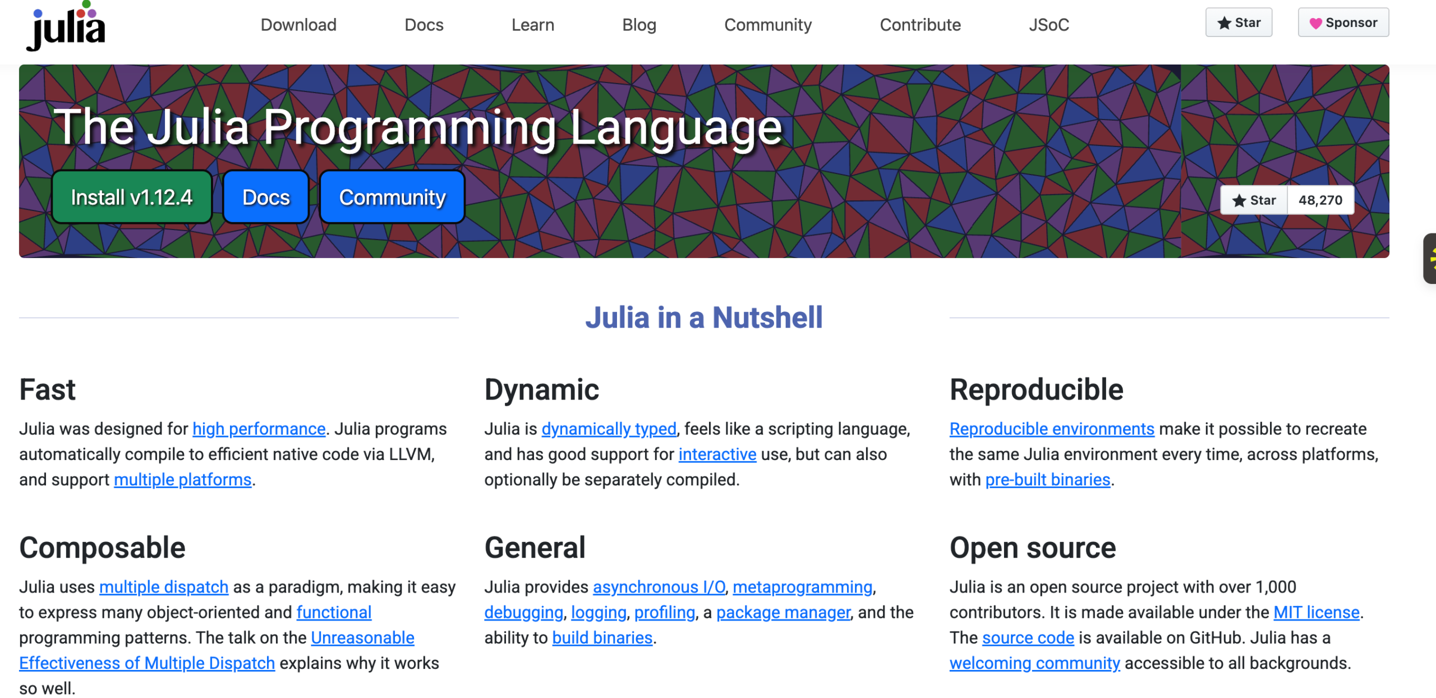Open the build binaries link
This screenshot has height=698, width=1436.
click(602, 637)
